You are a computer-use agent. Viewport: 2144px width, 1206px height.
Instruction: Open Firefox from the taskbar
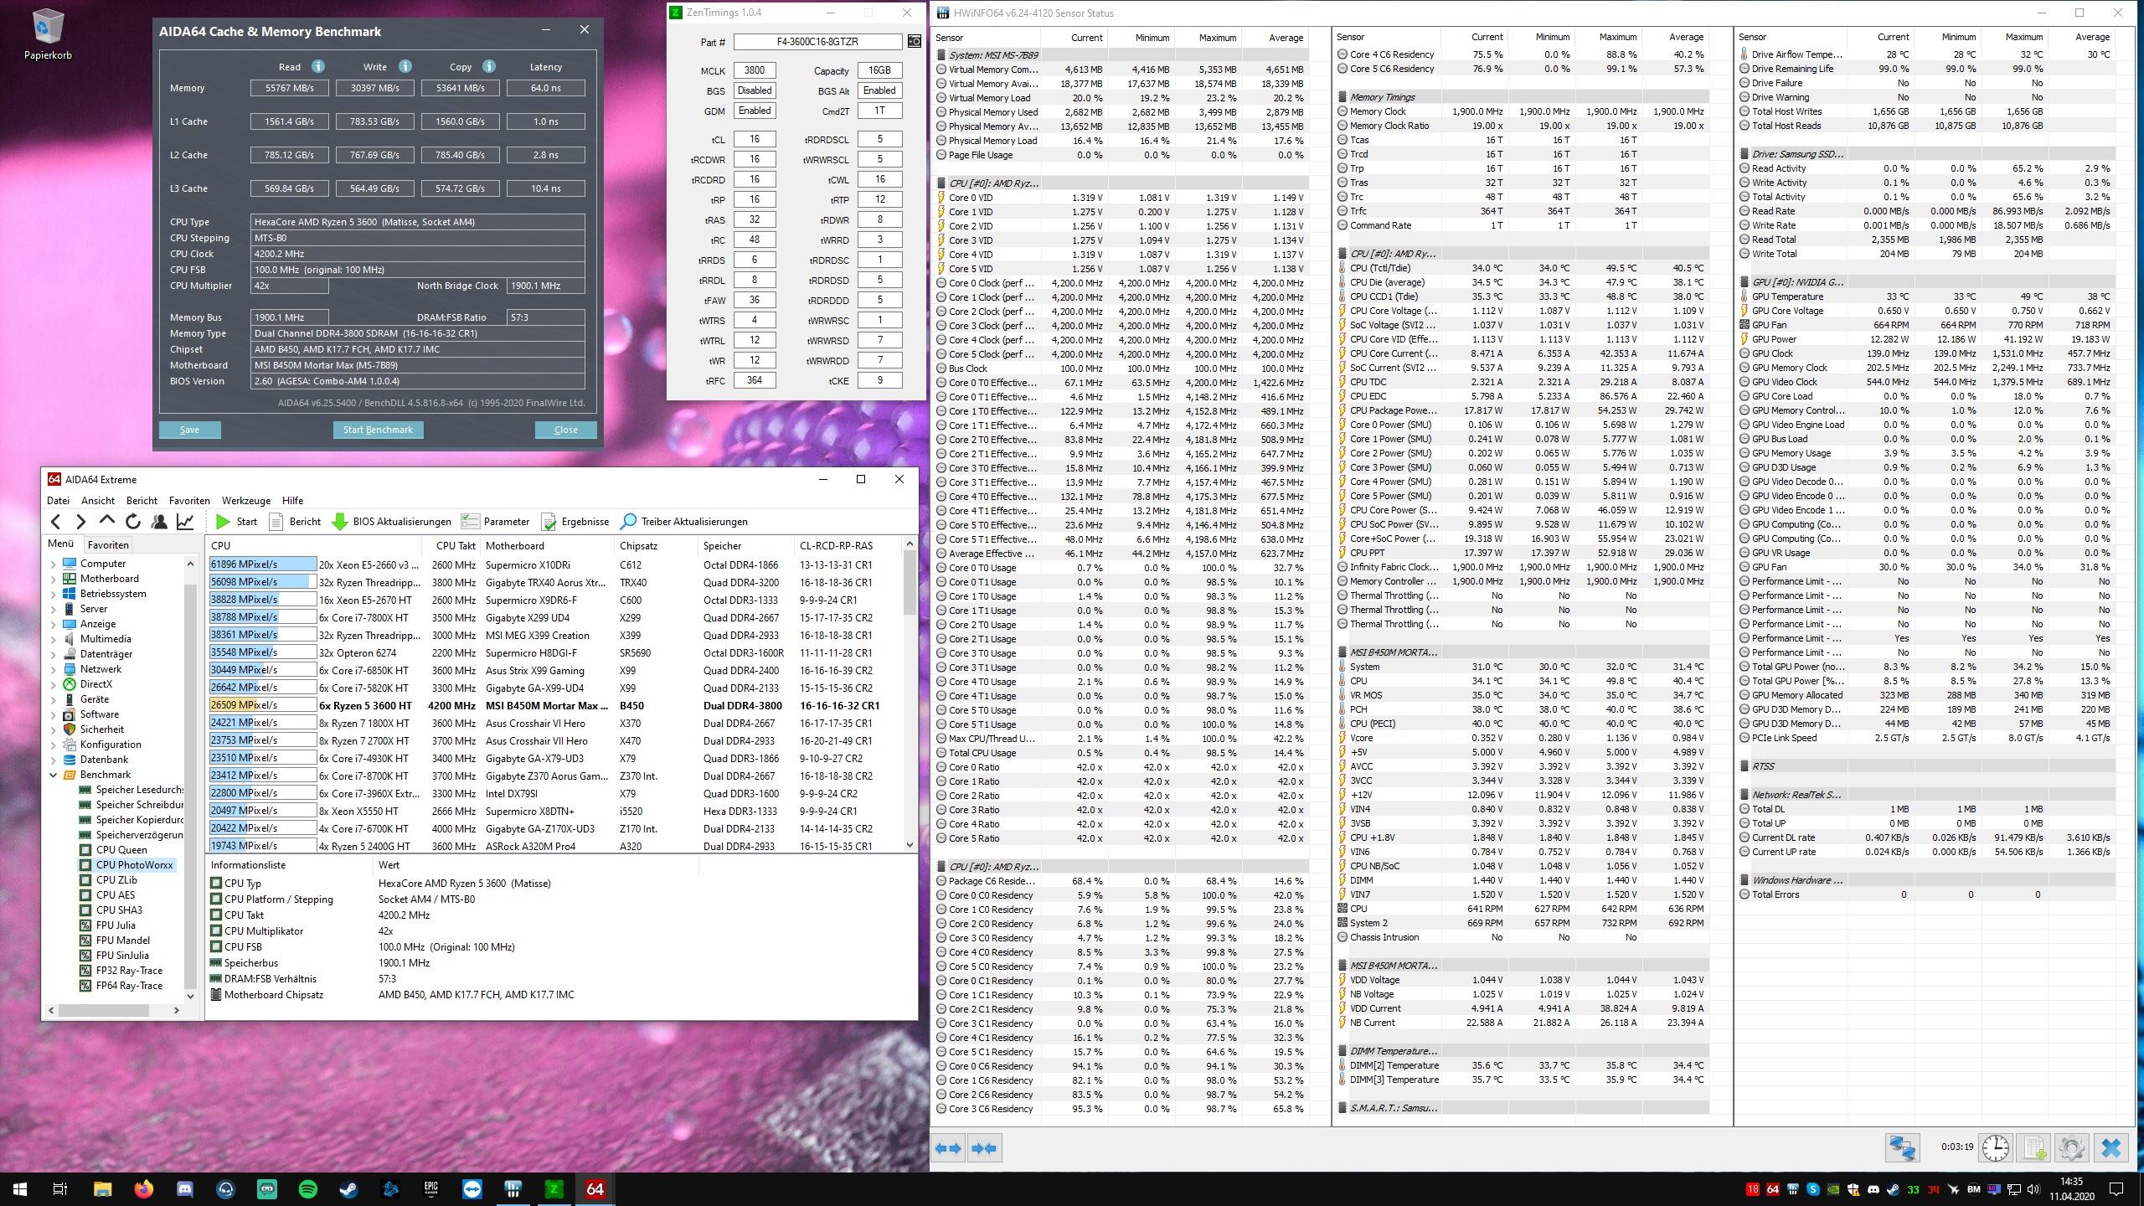pyautogui.click(x=144, y=1188)
